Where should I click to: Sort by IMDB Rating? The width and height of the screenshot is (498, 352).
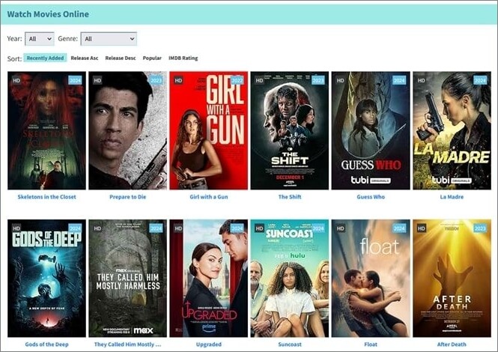(x=183, y=58)
